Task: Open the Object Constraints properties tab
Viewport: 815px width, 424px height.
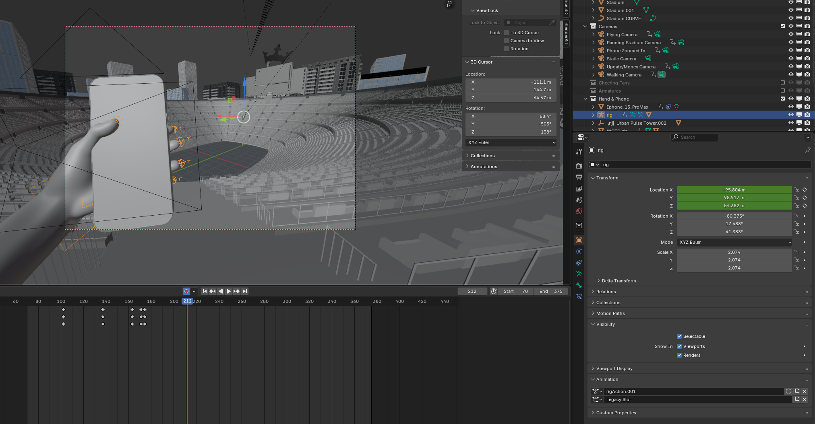Action: [x=579, y=263]
